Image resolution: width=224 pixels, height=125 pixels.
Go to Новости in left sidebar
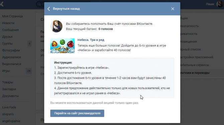coord(8,23)
